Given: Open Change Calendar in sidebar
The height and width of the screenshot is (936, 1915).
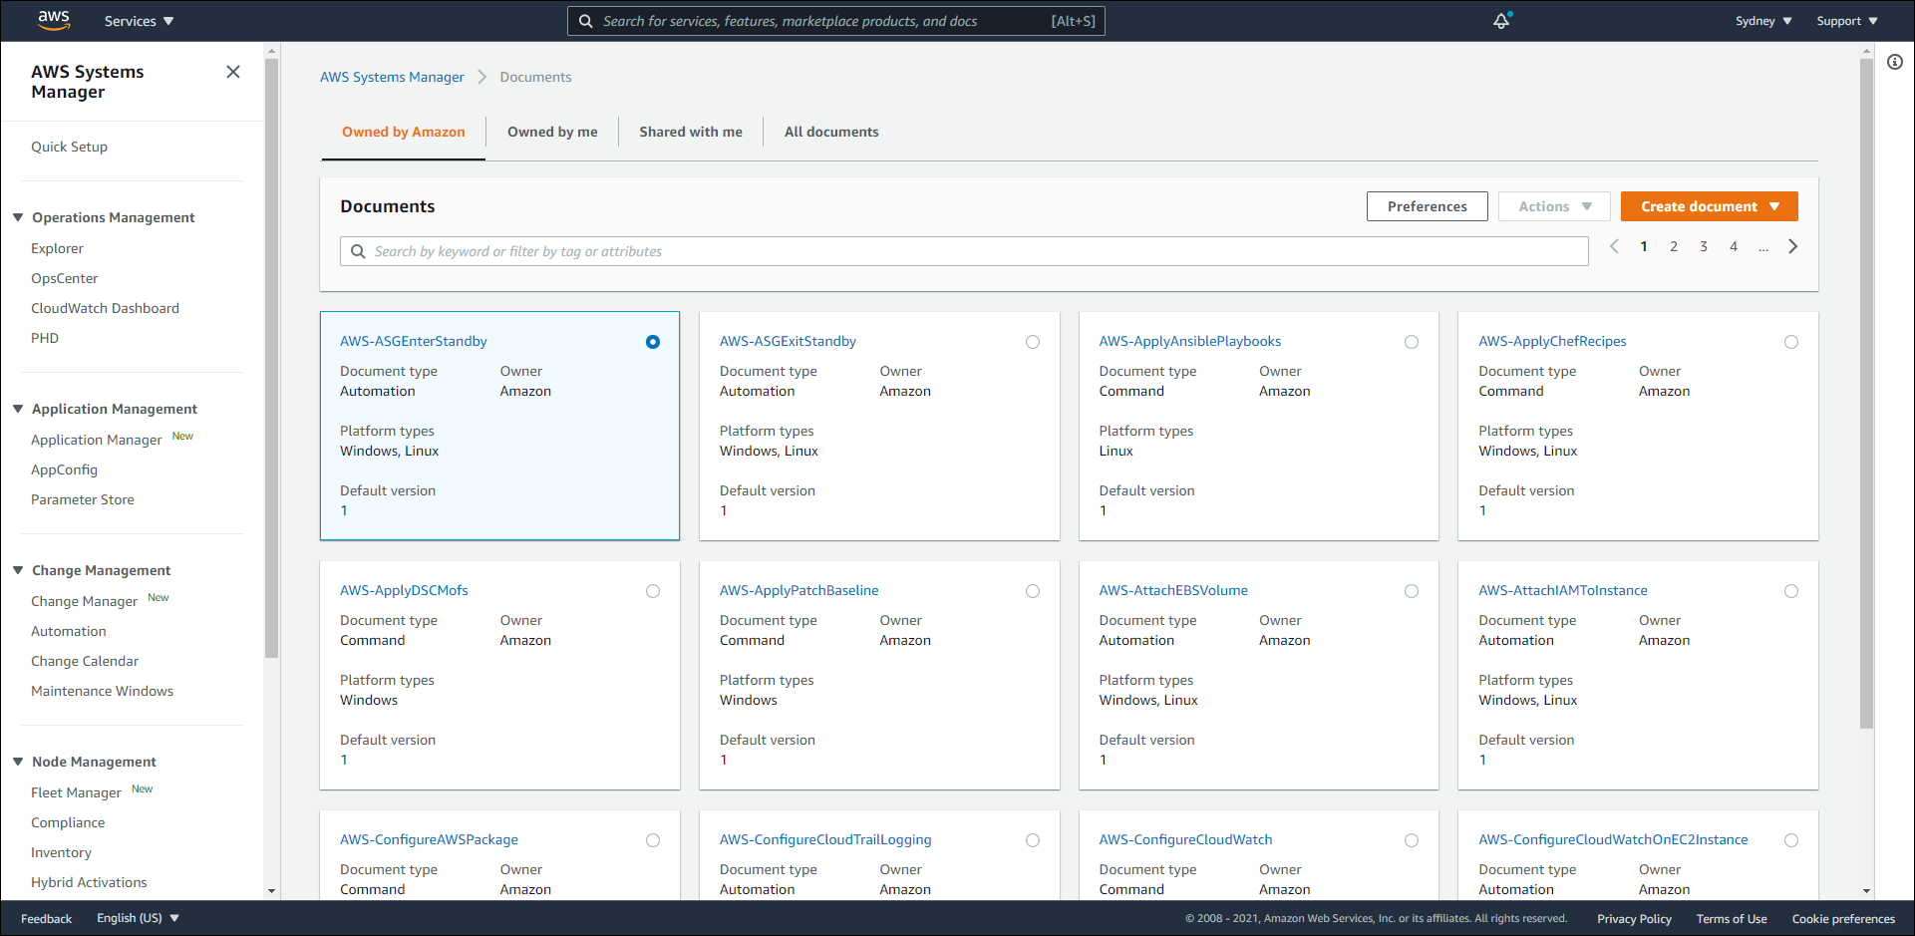Looking at the screenshot, I should click(x=85, y=661).
